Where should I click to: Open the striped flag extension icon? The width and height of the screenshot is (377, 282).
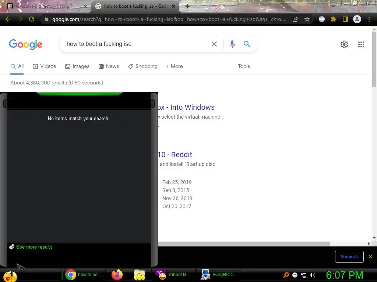(x=322, y=19)
